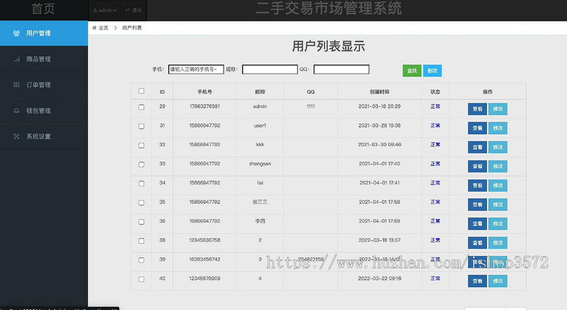The image size is (567, 310).
Task: Open 钱包管理 in the sidebar
Action: [43, 111]
